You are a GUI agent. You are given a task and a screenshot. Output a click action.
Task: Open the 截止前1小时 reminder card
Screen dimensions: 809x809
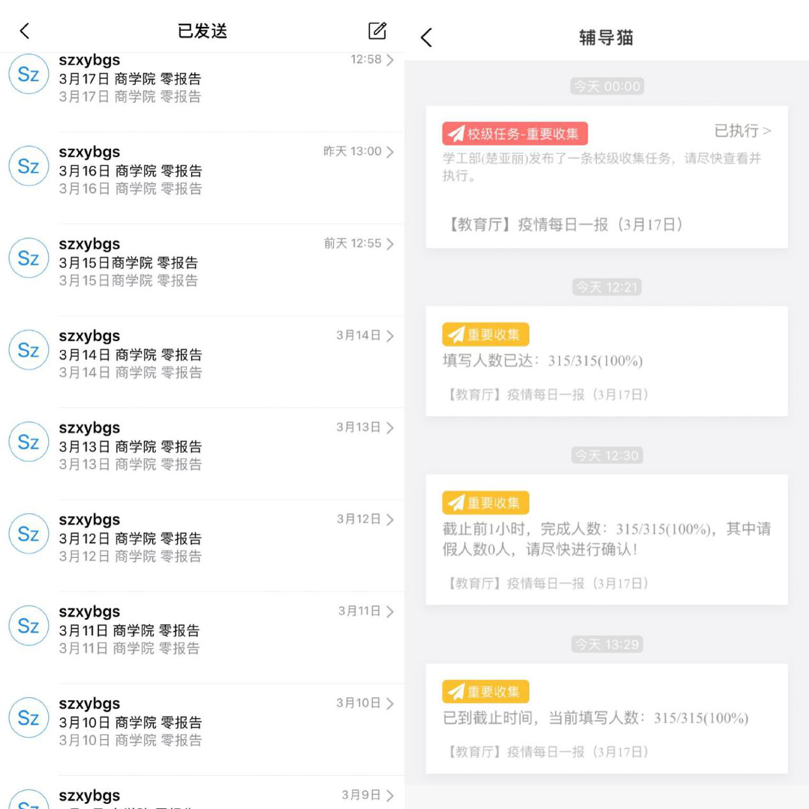(606, 540)
